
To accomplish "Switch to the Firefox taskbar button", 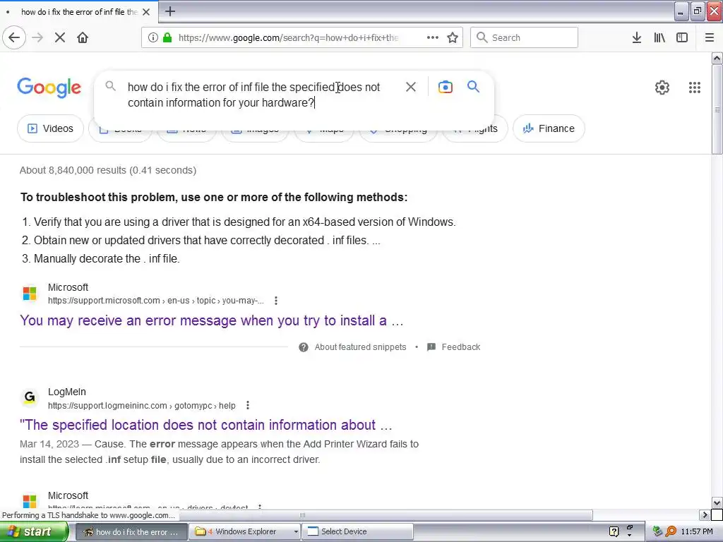I will click(x=131, y=532).
